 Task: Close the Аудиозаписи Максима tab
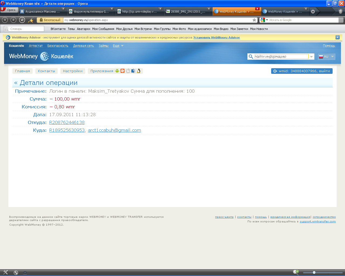pyautogui.click(x=63, y=9)
